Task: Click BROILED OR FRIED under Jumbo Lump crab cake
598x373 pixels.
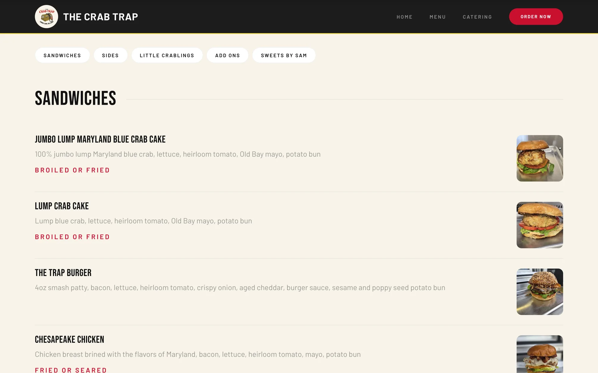Action: pyautogui.click(x=72, y=170)
